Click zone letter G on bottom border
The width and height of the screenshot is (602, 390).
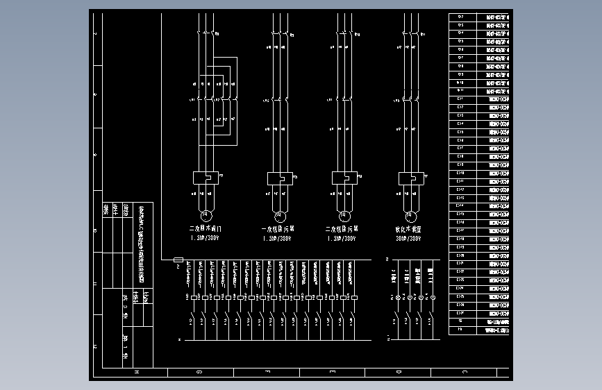(x=199, y=372)
